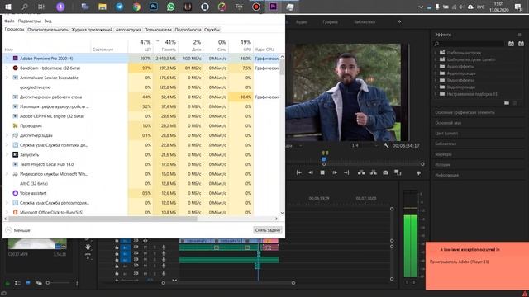The image size is (529, 297).
Task: Click the Lift button in Program monitor
Action: (x=361, y=172)
